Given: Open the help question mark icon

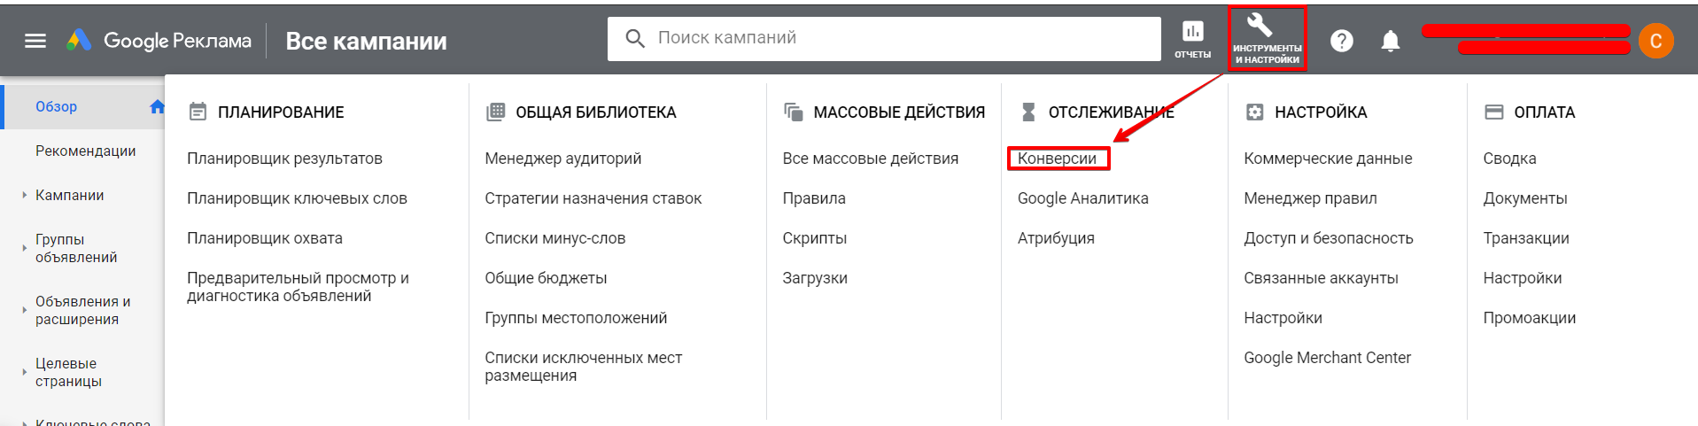Looking at the screenshot, I should pyautogui.click(x=1341, y=41).
